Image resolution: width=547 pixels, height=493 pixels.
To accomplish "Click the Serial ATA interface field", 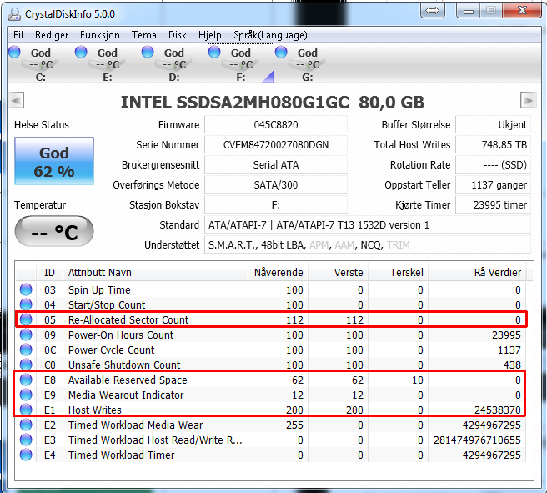I will (276, 164).
